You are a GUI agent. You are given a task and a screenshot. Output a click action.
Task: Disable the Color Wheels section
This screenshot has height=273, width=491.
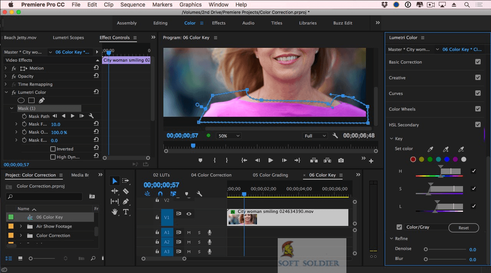click(478, 109)
